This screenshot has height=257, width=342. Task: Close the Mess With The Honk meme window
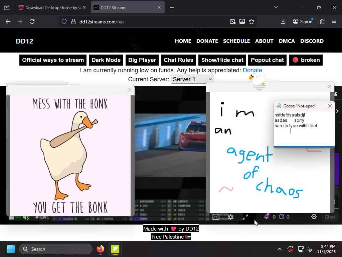tap(130, 90)
